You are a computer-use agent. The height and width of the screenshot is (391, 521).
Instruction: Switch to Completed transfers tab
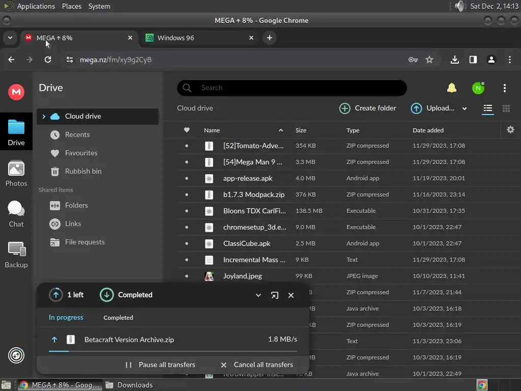[118, 318]
